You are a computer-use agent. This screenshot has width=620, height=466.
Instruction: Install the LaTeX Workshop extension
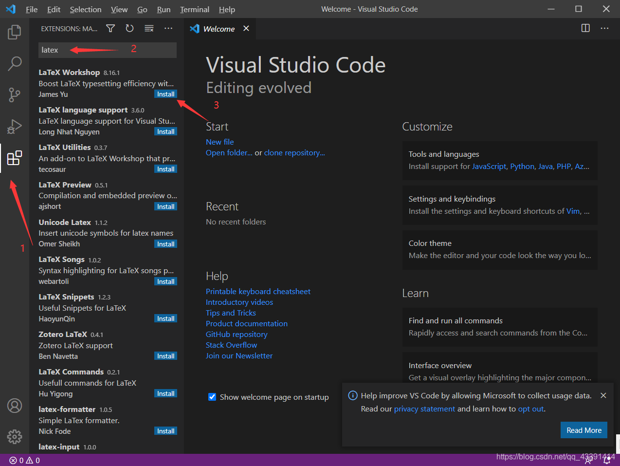(165, 94)
